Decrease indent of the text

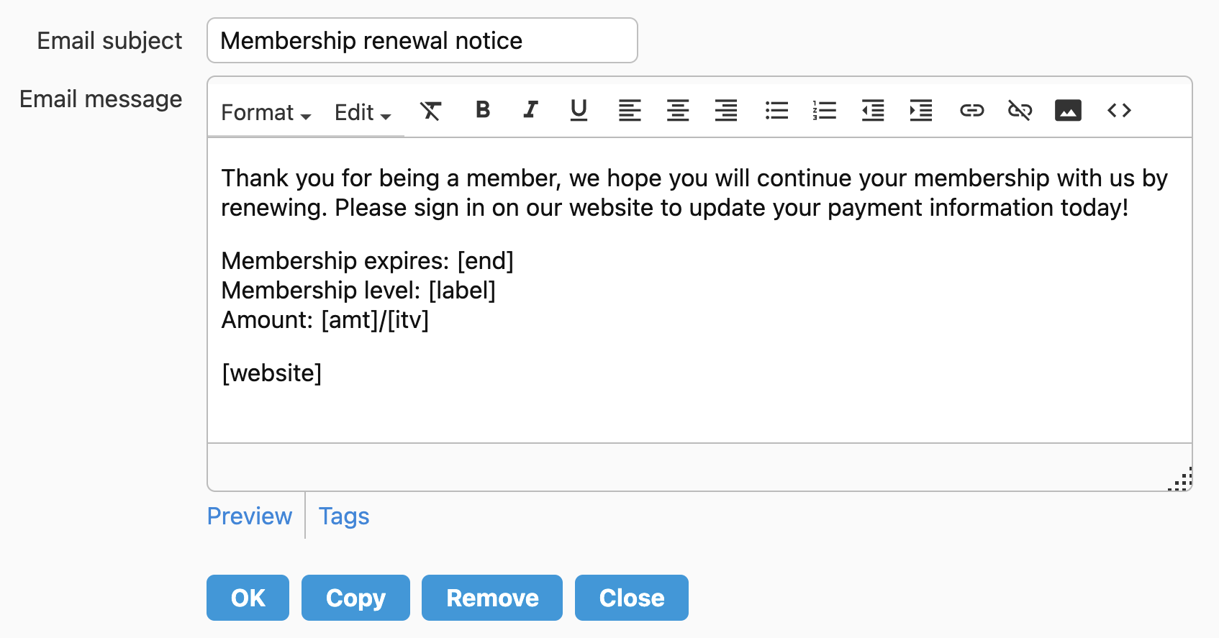tap(873, 111)
